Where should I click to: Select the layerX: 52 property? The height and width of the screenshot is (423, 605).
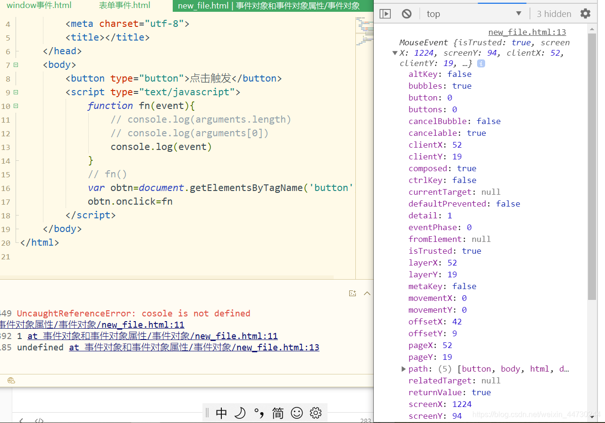(x=433, y=263)
